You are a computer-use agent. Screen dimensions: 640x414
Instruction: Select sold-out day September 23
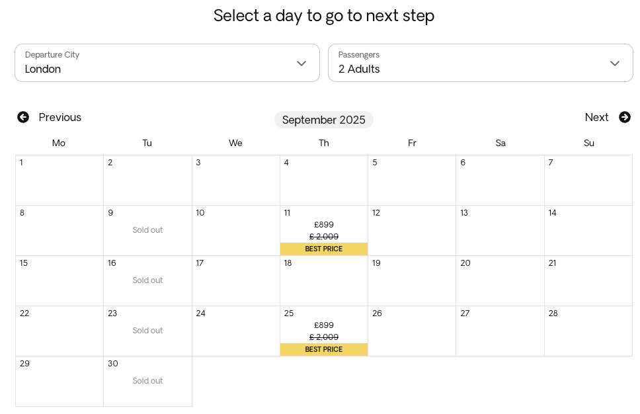(147, 331)
